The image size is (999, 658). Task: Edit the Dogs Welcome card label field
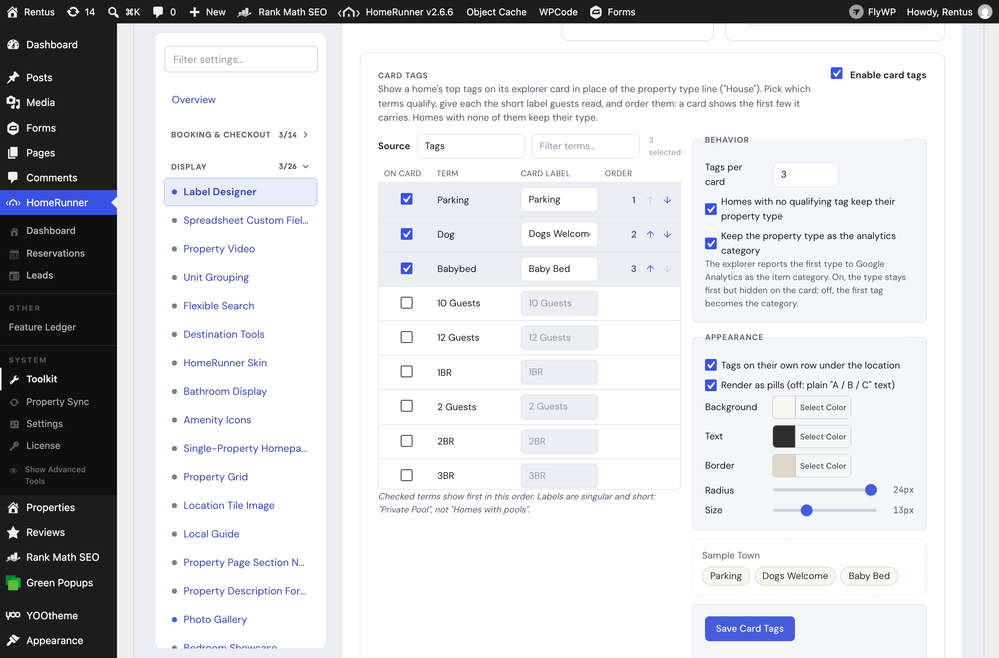click(x=559, y=234)
